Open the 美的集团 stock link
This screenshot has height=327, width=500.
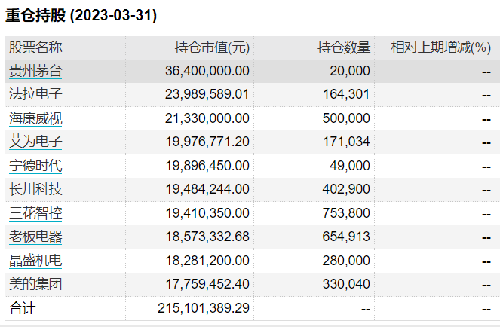pos(35,284)
